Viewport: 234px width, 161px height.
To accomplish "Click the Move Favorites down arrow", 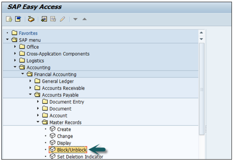I will click(x=76, y=19).
